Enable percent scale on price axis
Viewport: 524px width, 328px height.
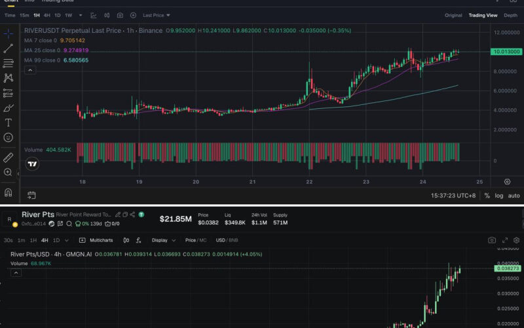(x=487, y=195)
